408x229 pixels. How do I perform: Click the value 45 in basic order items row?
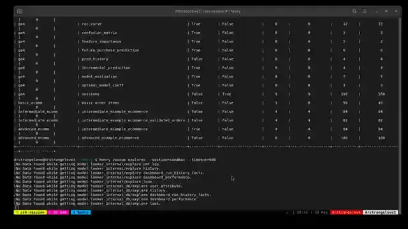pyautogui.click(x=381, y=103)
